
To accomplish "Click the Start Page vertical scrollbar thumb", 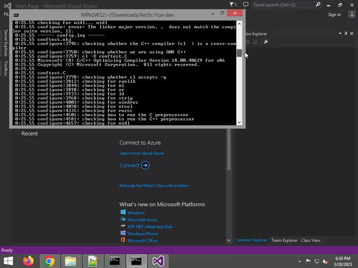I will 229,149.
